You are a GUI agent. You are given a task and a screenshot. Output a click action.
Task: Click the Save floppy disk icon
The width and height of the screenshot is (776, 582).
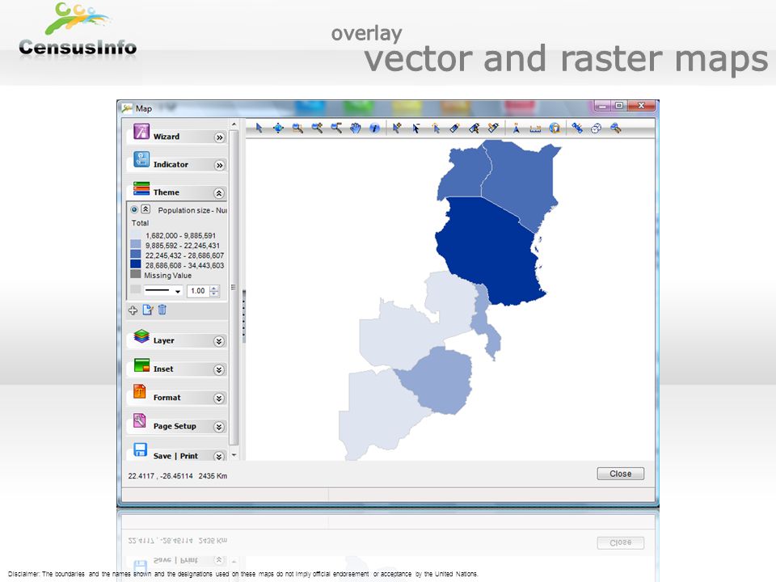click(x=141, y=450)
